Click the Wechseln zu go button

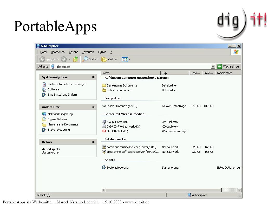pos(228,67)
